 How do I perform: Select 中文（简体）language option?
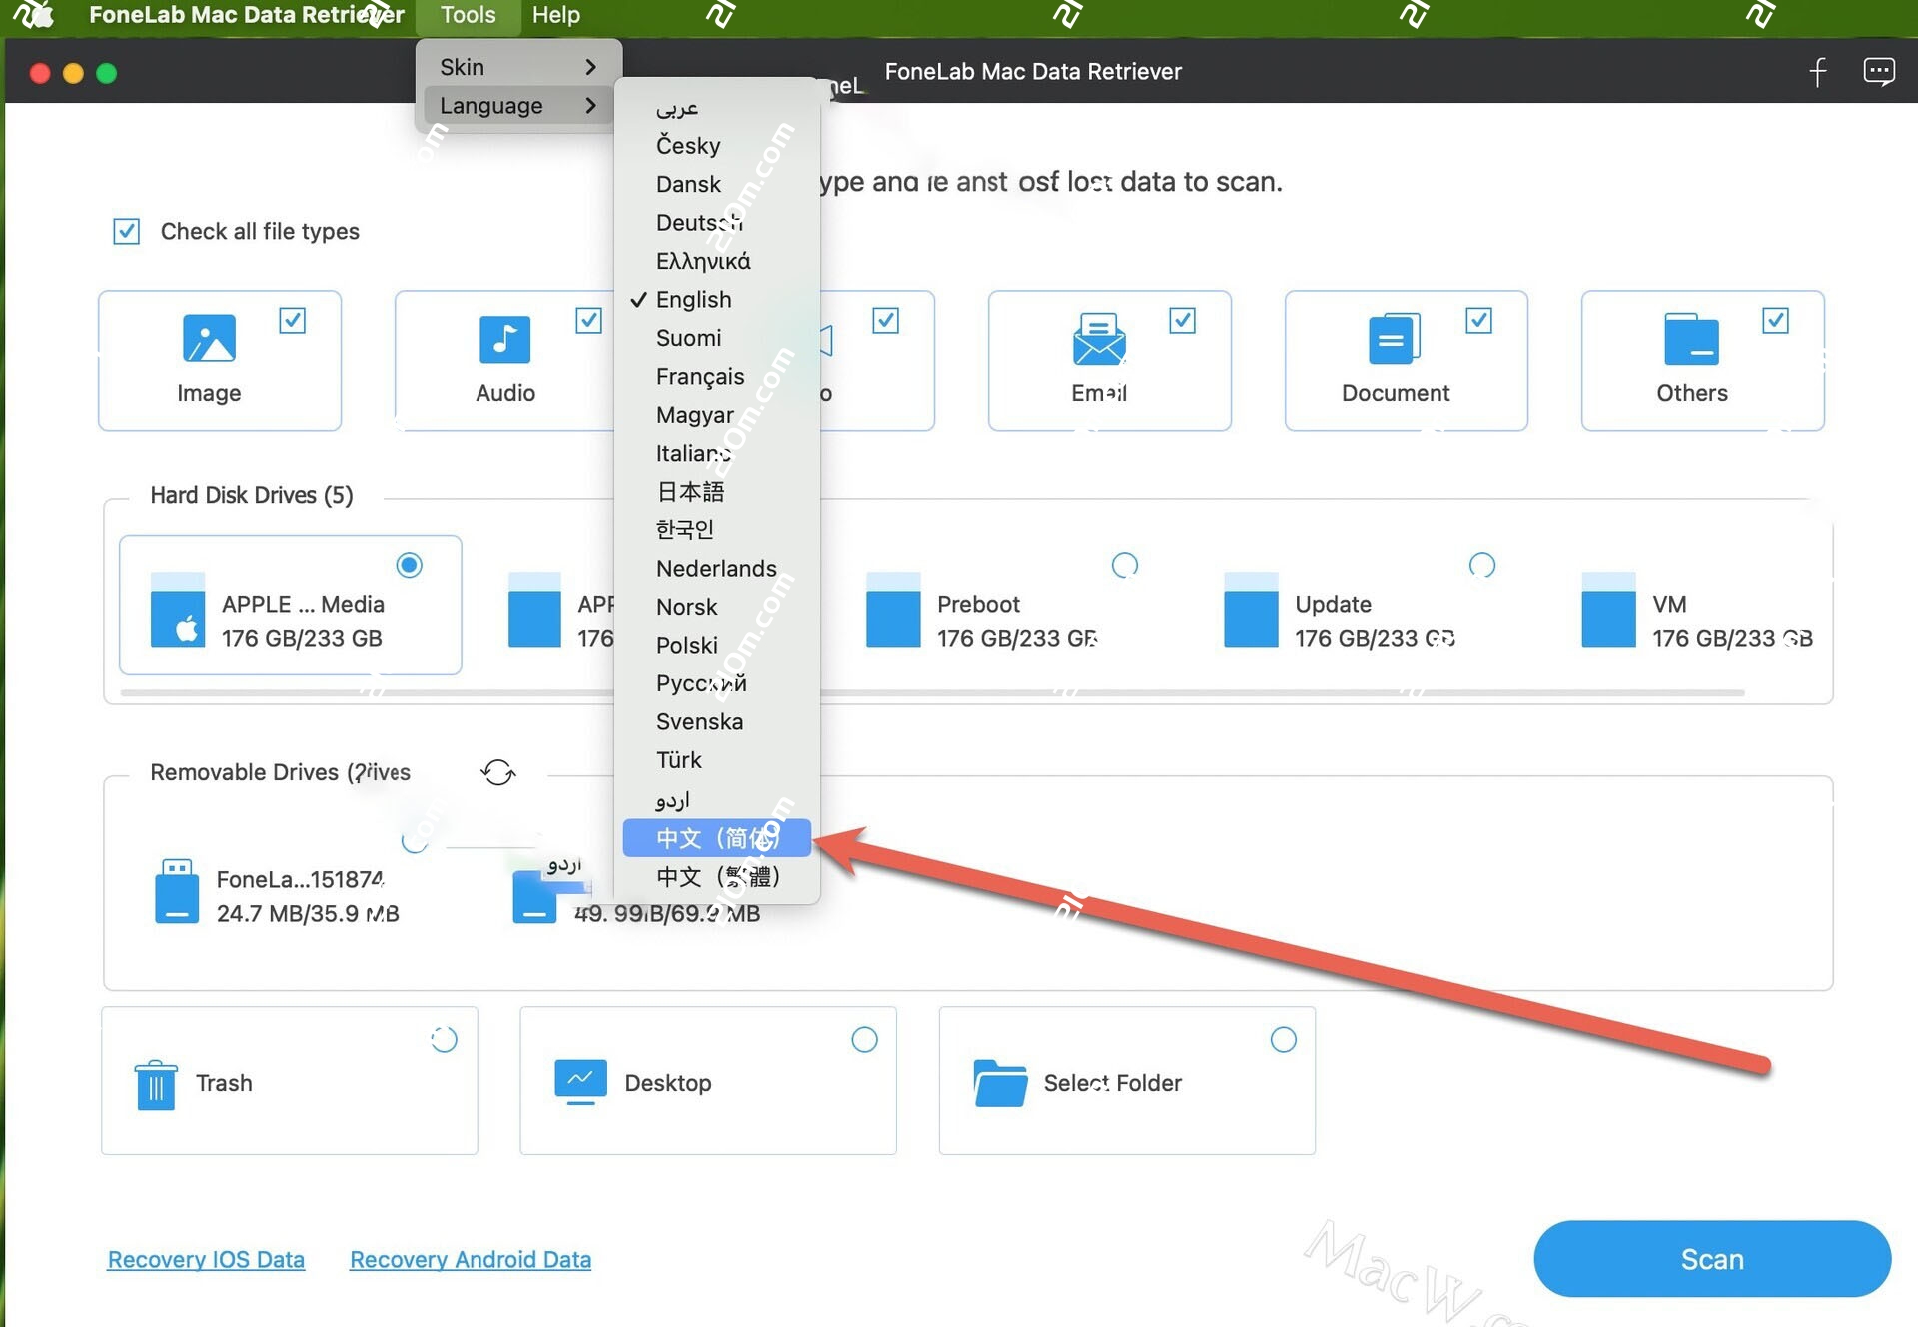coord(715,838)
